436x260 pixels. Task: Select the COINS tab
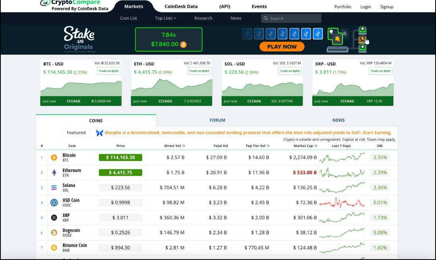tap(96, 120)
